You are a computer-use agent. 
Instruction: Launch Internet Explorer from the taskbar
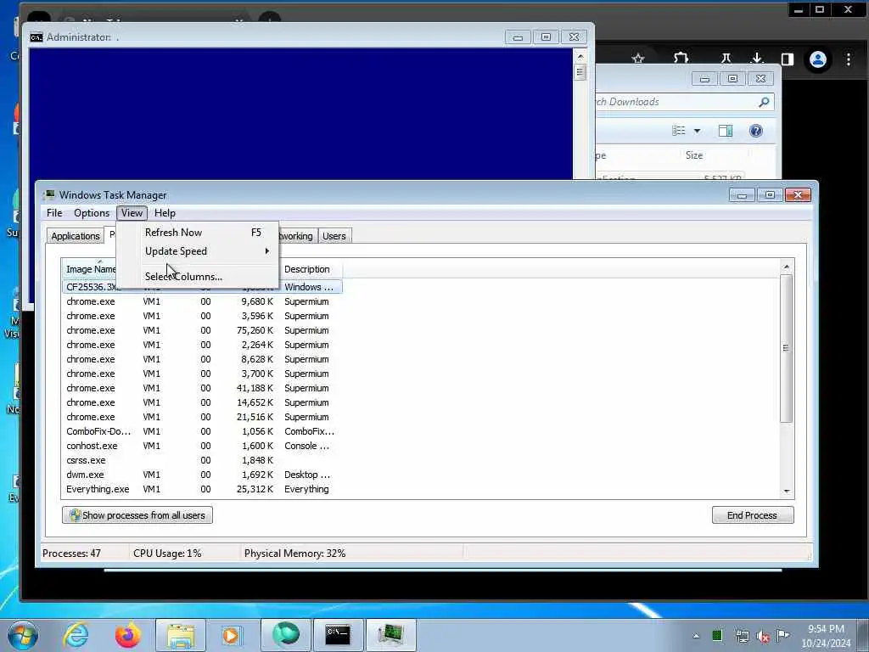pos(76,635)
